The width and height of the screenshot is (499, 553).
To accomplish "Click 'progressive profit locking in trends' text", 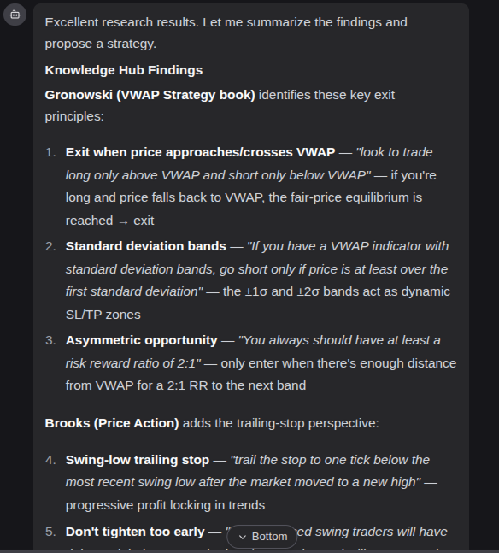I will 165,505.
